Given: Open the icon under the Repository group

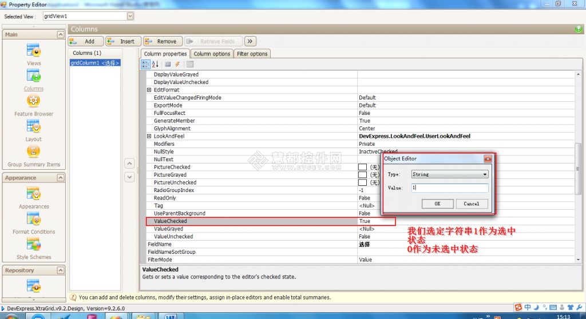Looking at the screenshot, I should 33,286.
